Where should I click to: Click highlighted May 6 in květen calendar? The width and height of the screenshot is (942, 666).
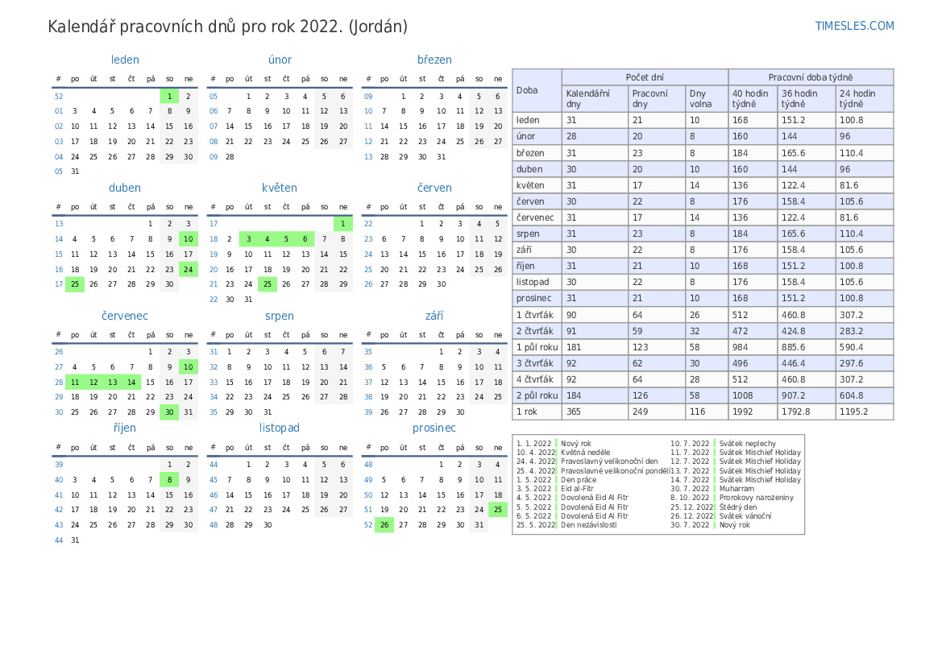coord(305,239)
